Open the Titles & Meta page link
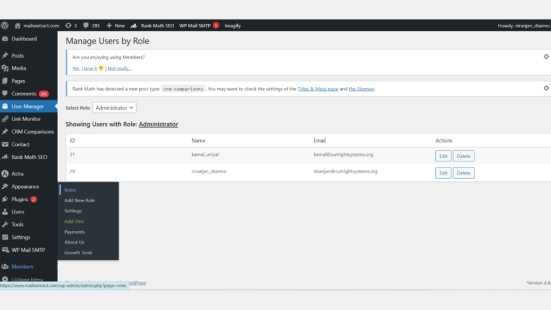Screen dimensions: 551x310 point(318,89)
